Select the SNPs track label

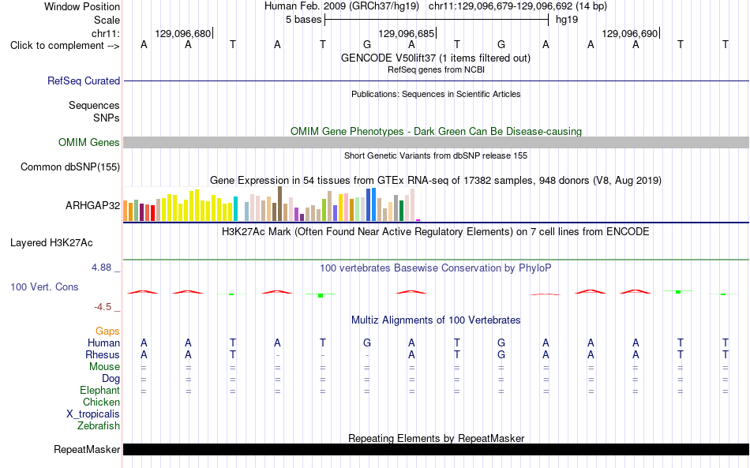(107, 118)
